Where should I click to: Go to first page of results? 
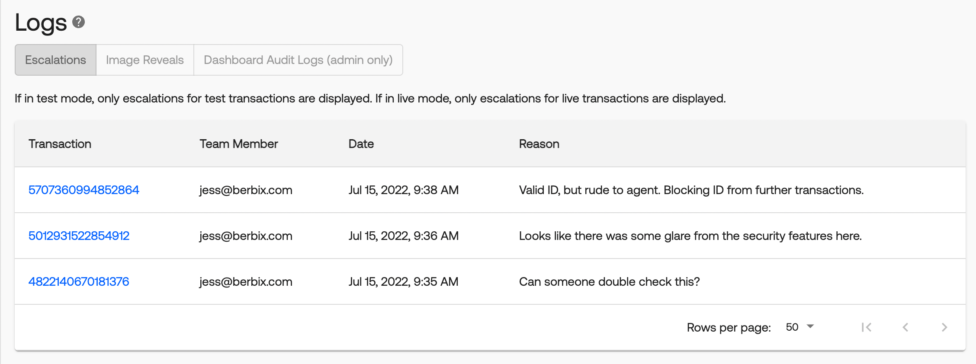point(866,327)
